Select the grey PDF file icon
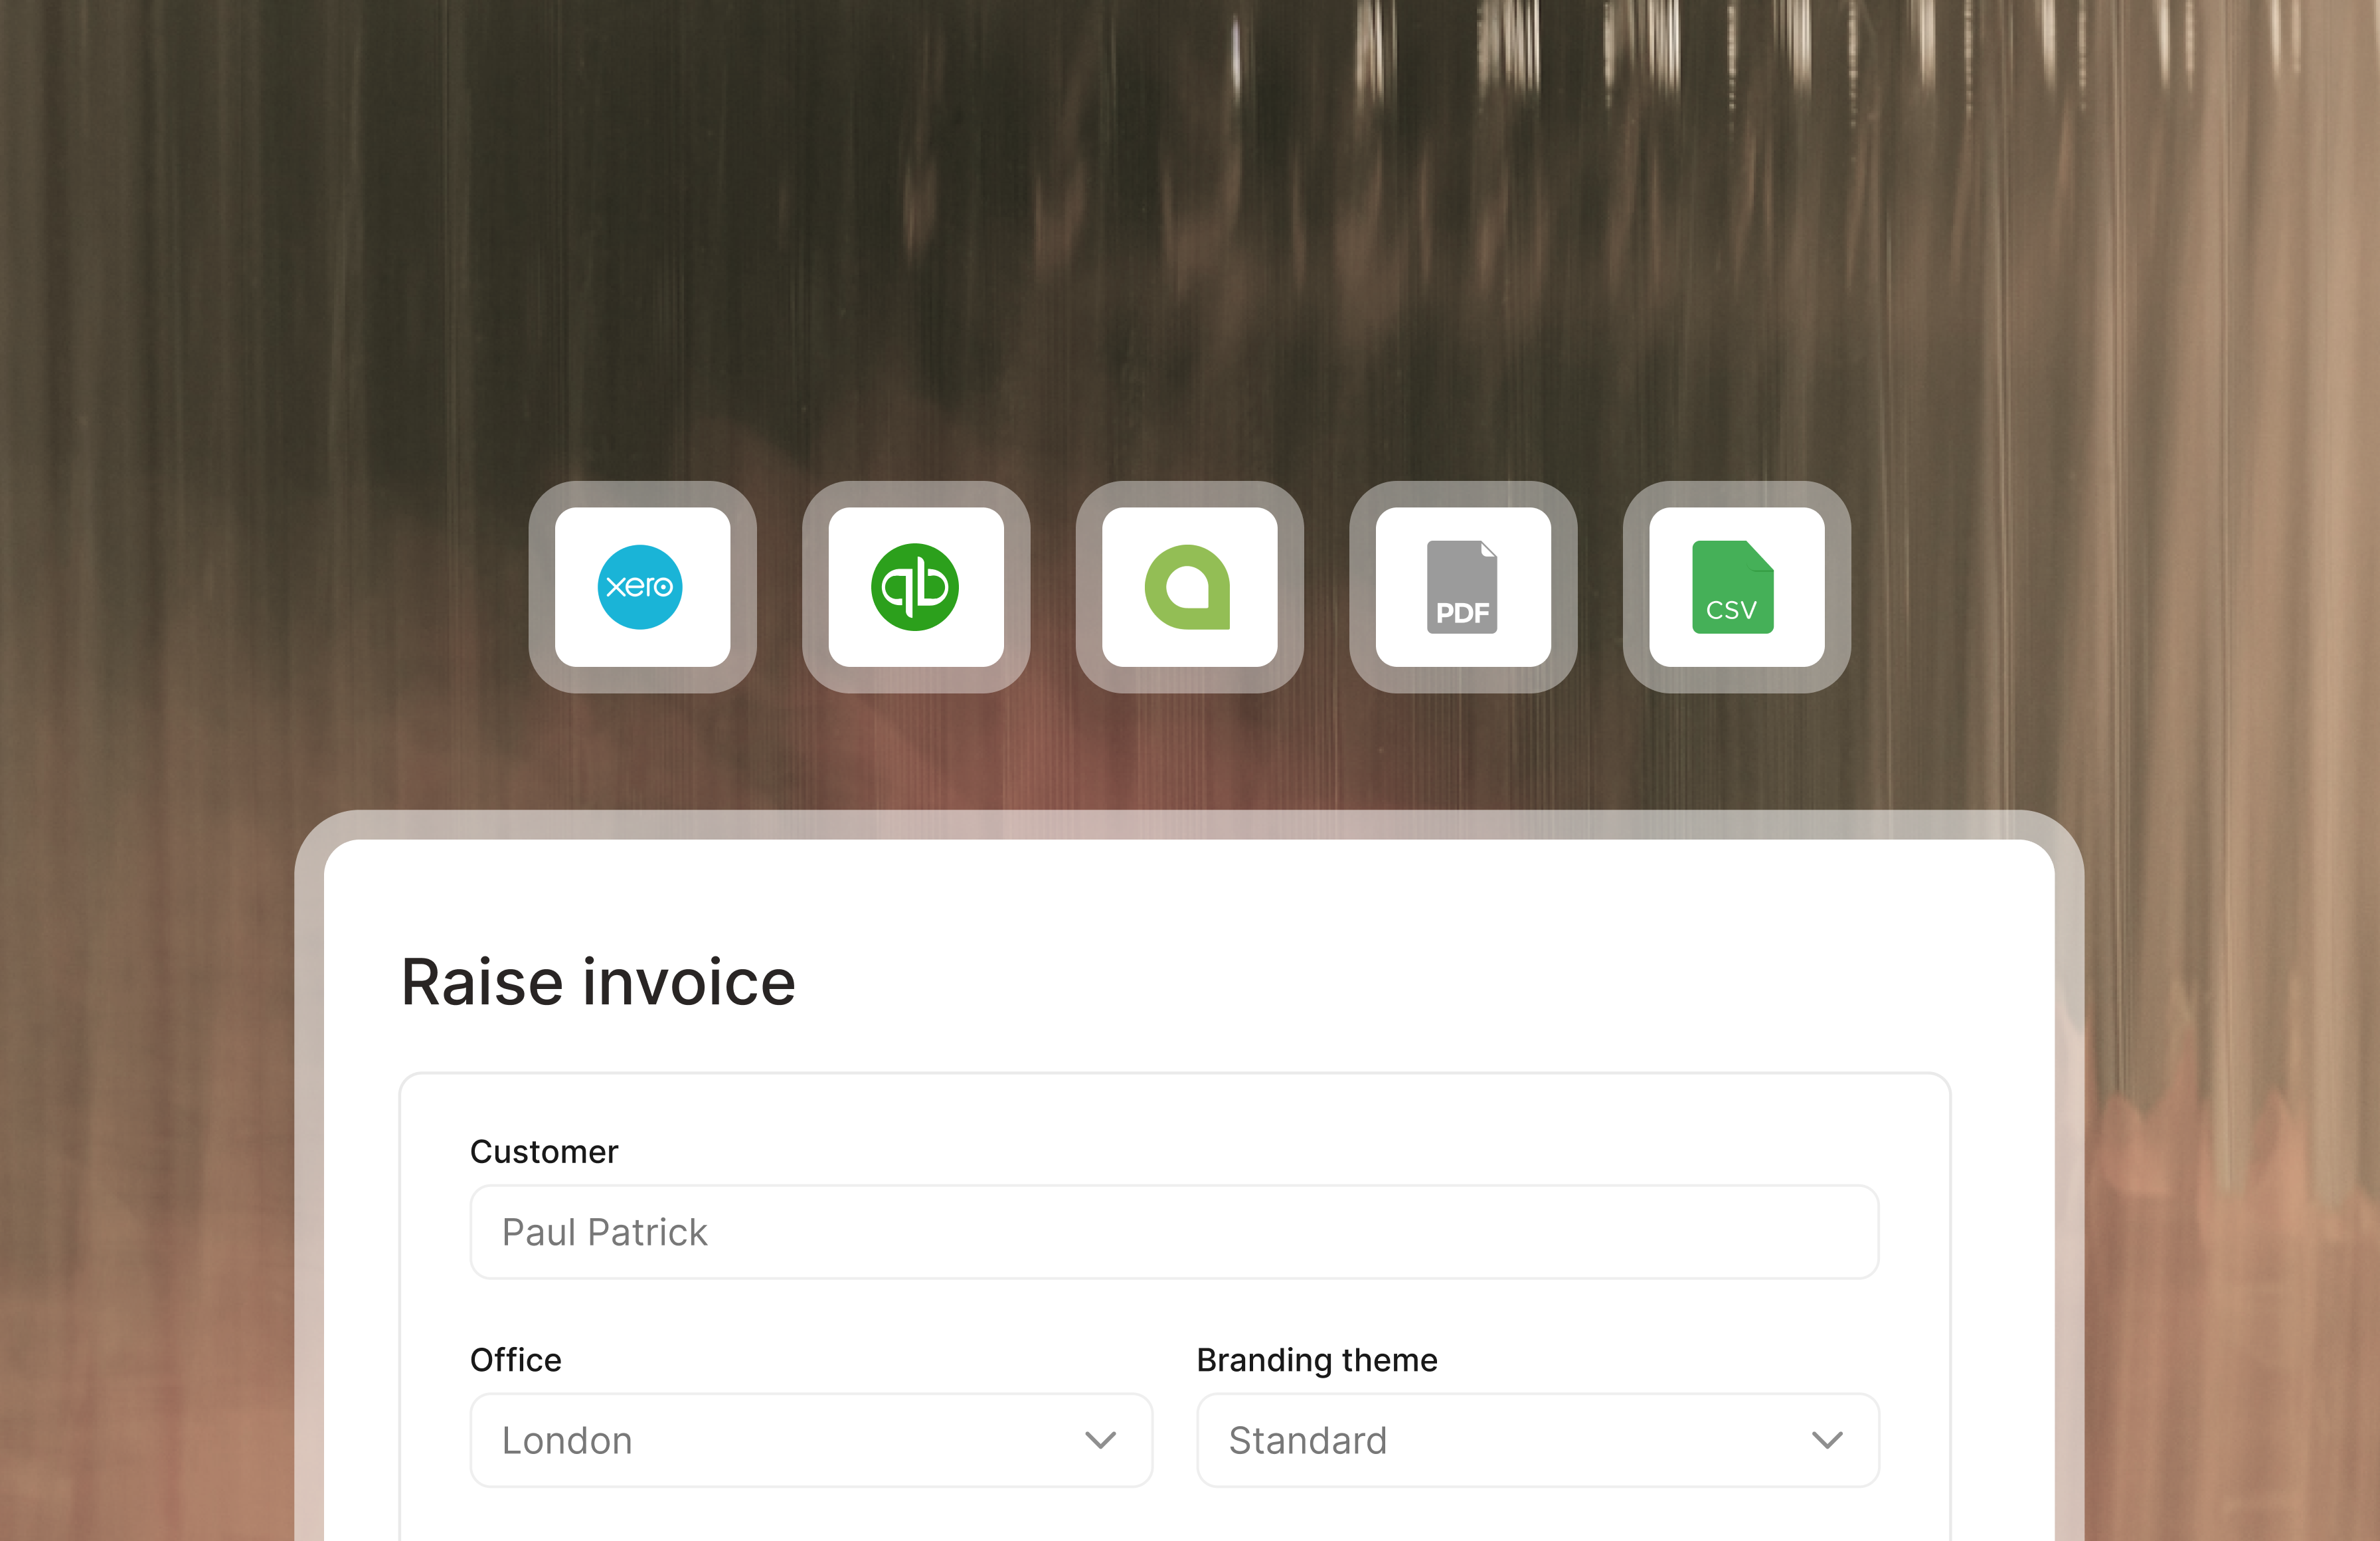Screen dimensions: 2380x1541 pyautogui.click(x=1462, y=587)
